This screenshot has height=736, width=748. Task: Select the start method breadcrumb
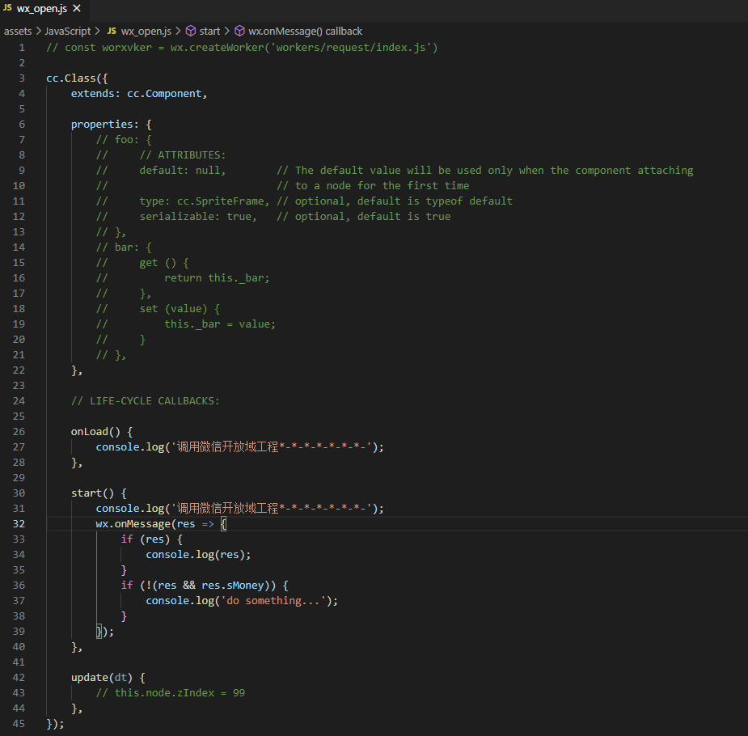209,31
